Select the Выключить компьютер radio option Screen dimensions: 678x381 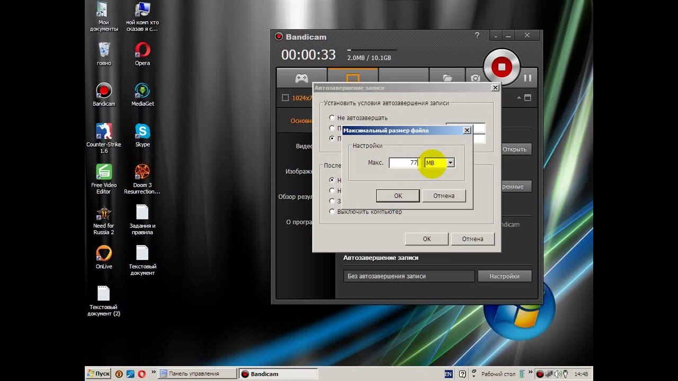pos(365,212)
